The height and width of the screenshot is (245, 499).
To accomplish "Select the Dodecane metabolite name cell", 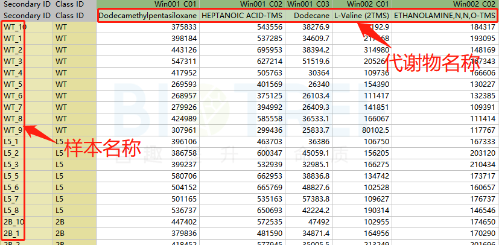I will coord(308,14).
